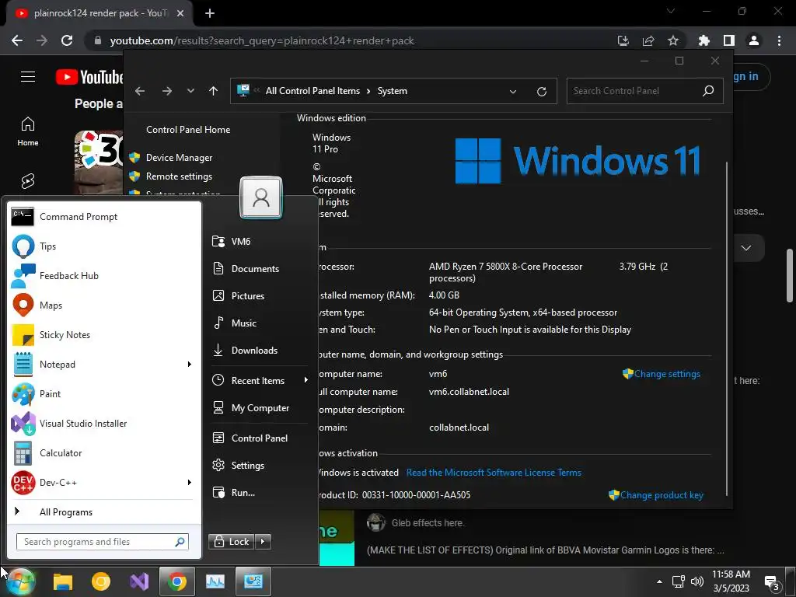
Task: Open Control Panel Home link
Action: coord(188,130)
